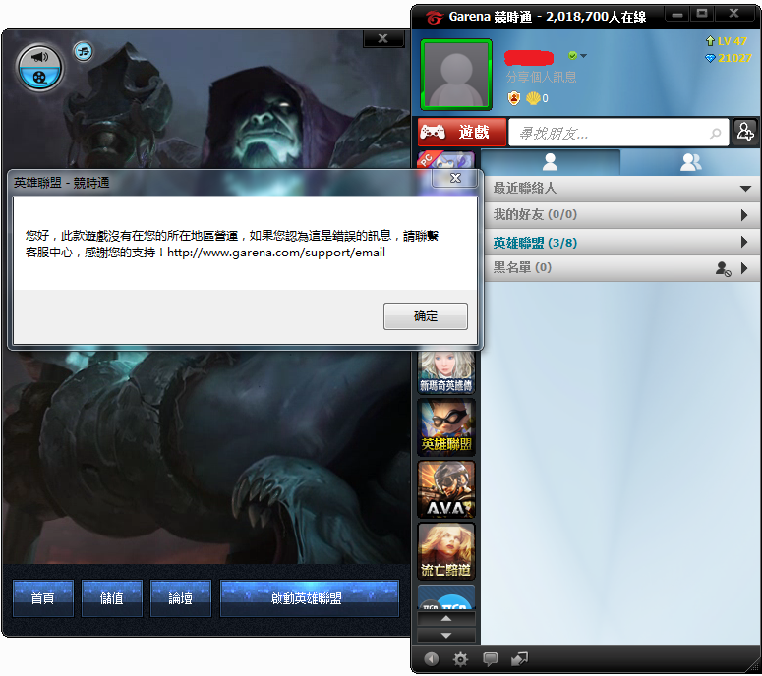762x676 pixels.
Task: Open the 首頁 home page button
Action: click(x=42, y=598)
